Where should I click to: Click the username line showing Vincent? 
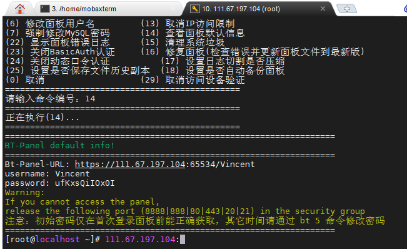click(x=48, y=173)
